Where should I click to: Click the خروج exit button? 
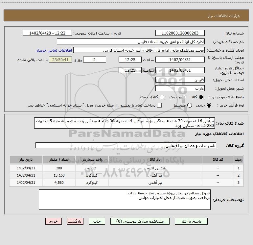pyautogui.click(x=54, y=221)
